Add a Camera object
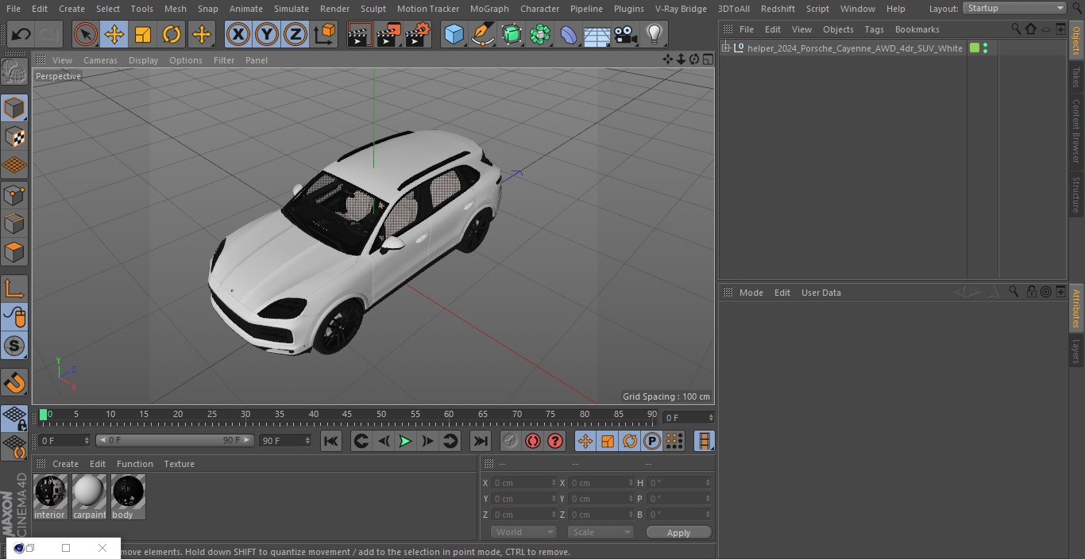The height and width of the screenshot is (559, 1085). point(626,35)
